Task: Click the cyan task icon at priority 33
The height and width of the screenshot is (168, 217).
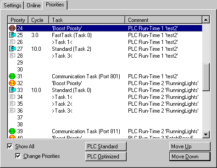Action: [x=12, y=90]
